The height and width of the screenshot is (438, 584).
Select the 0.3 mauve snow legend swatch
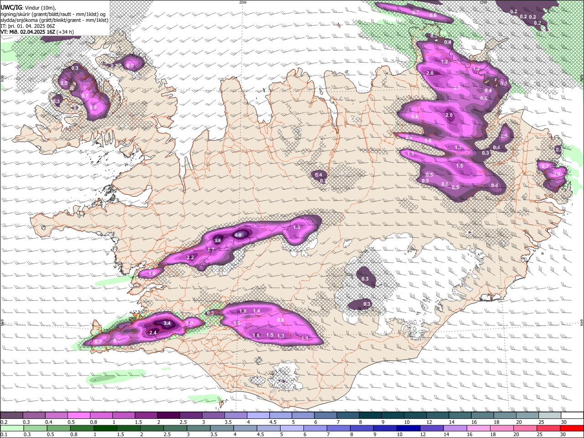click(34, 415)
